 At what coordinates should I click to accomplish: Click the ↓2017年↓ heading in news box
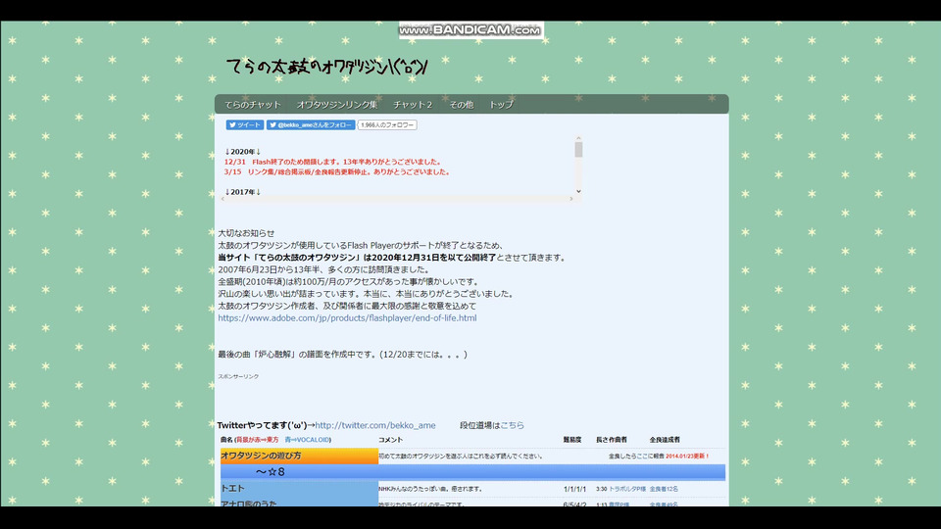(x=242, y=192)
